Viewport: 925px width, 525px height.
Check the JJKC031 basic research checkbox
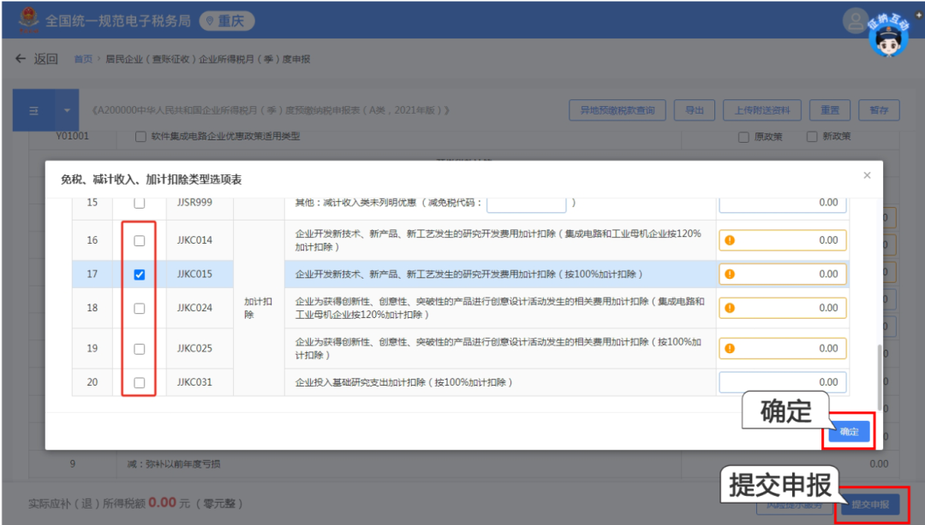pos(140,382)
